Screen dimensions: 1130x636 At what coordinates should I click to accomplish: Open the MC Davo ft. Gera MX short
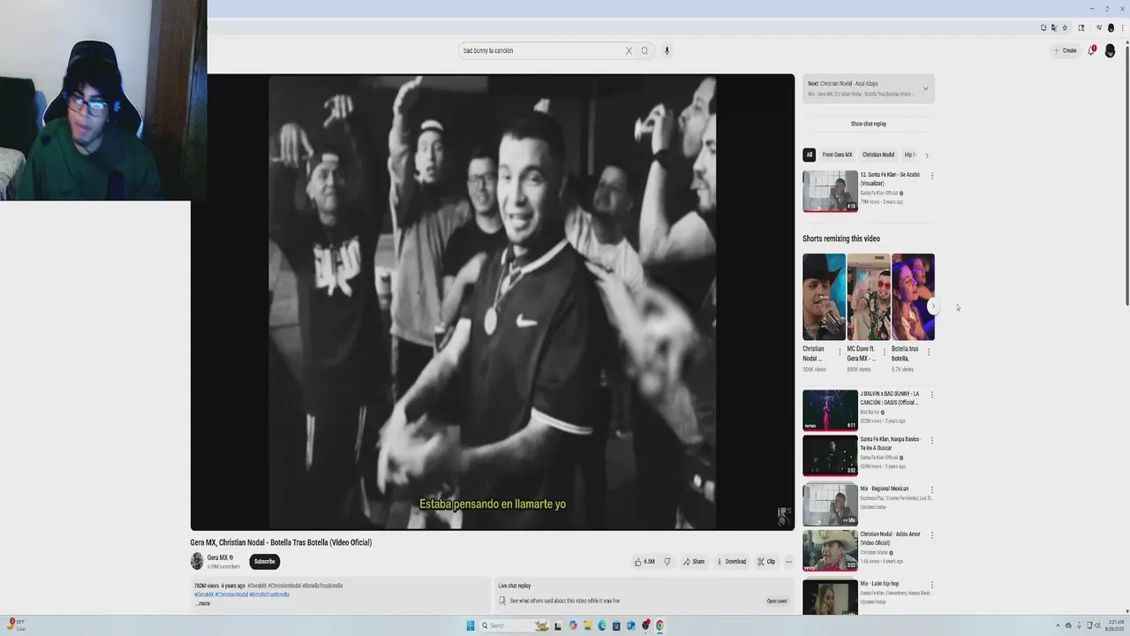pyautogui.click(x=869, y=297)
